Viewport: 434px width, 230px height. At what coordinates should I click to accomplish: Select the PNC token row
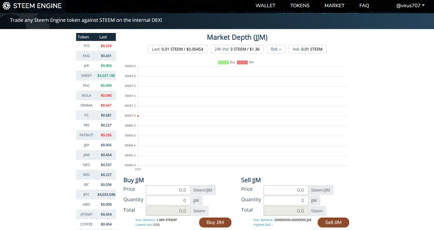tap(96, 86)
